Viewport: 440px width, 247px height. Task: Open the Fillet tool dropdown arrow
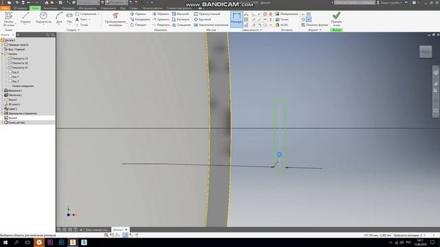tap(98, 14)
